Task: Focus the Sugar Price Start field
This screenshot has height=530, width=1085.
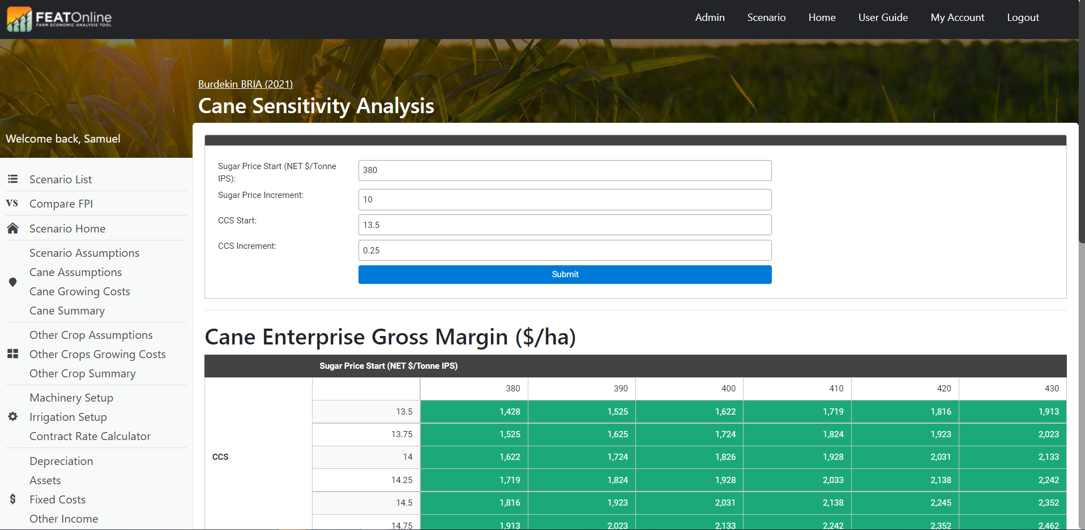Action: pos(565,170)
